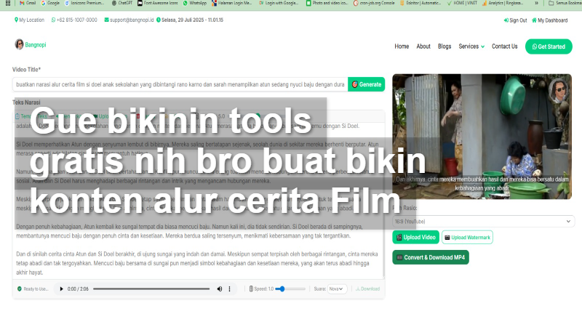The height and width of the screenshot is (327, 582).
Task: Open the Suara voice dropdown
Action: 335,288
